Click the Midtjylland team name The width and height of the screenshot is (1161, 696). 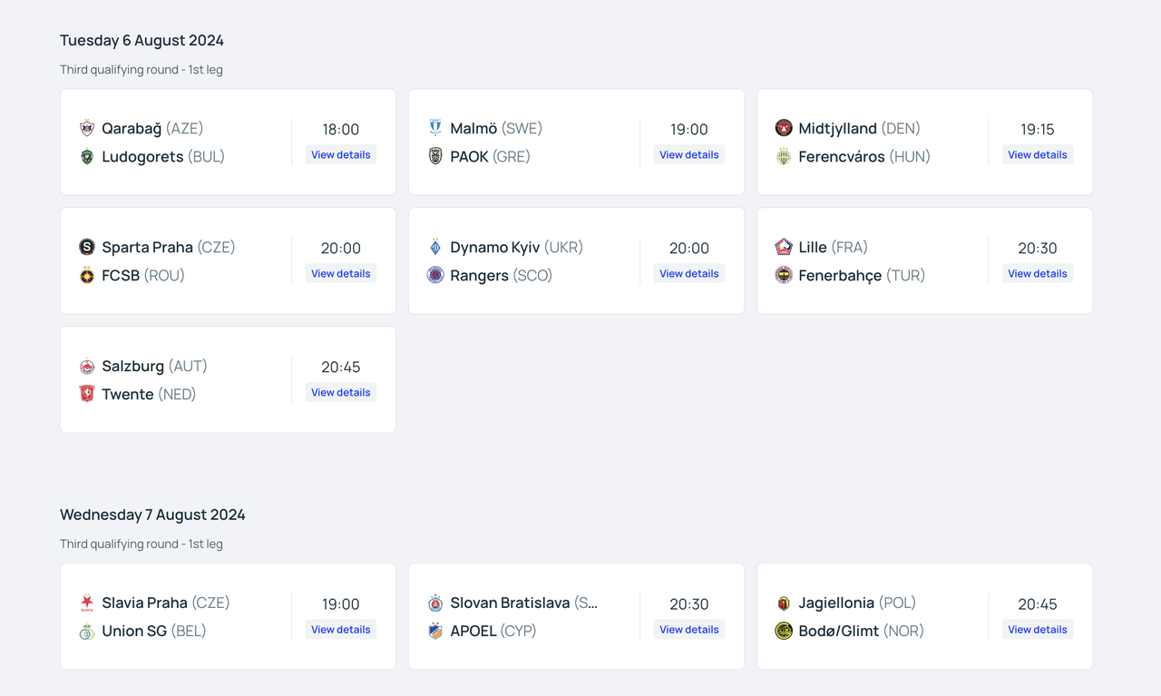(x=838, y=129)
